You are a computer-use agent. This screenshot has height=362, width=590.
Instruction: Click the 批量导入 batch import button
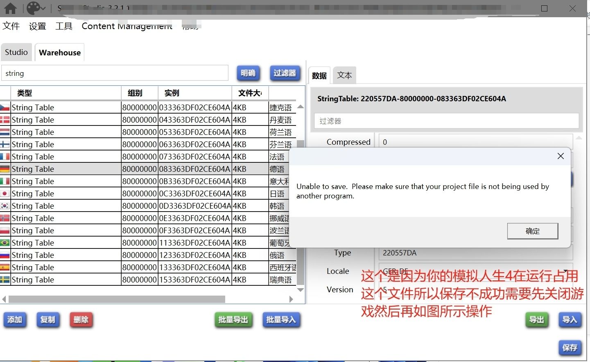[x=281, y=320]
